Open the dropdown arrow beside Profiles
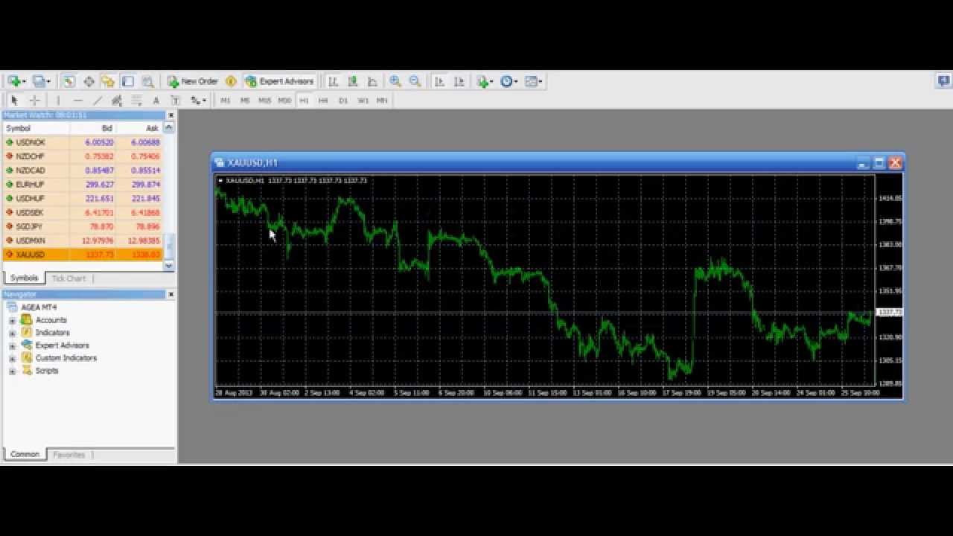953x536 pixels. pos(49,82)
